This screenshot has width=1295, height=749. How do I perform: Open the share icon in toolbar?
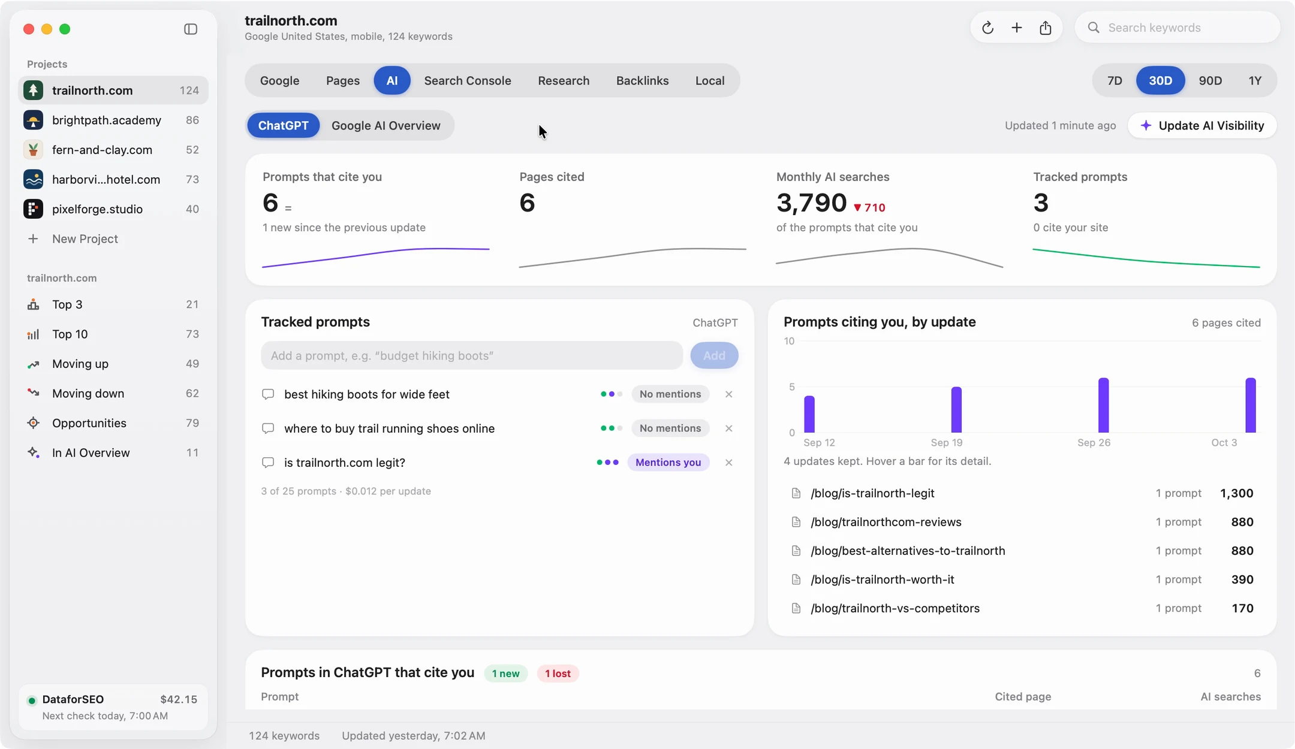click(1045, 28)
